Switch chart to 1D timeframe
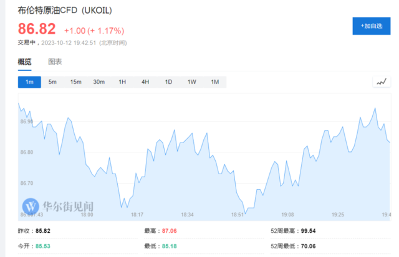 coord(168,82)
